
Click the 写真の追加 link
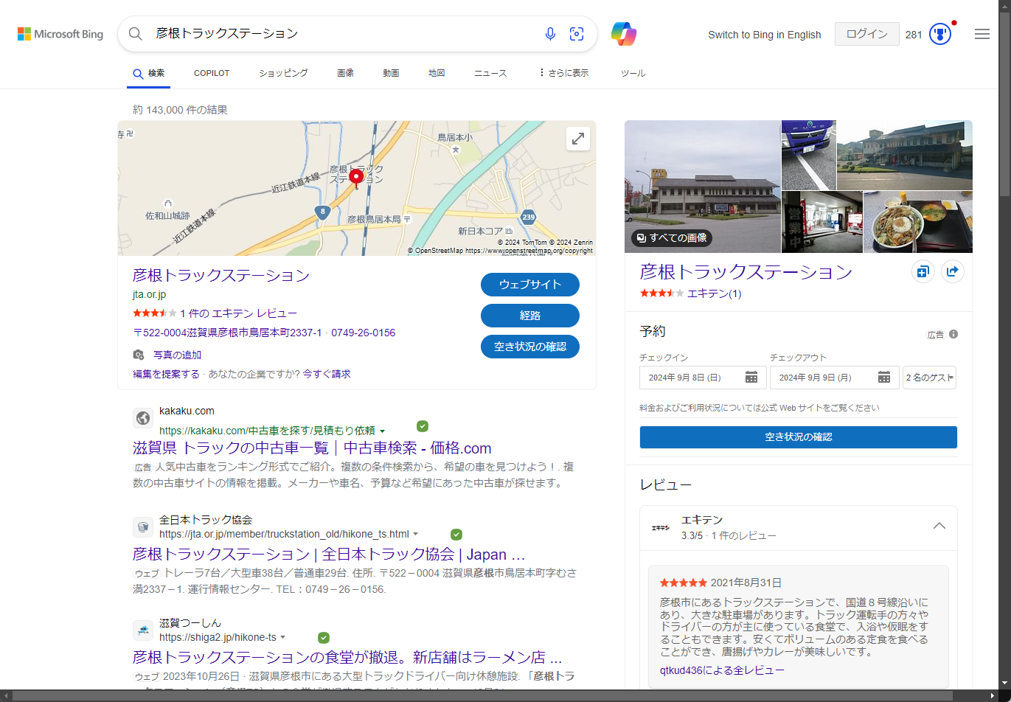point(177,355)
